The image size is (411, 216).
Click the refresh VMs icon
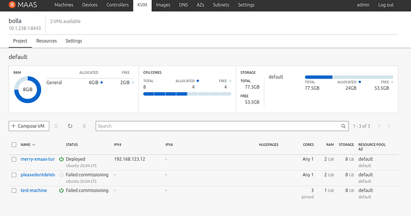[x=70, y=126]
